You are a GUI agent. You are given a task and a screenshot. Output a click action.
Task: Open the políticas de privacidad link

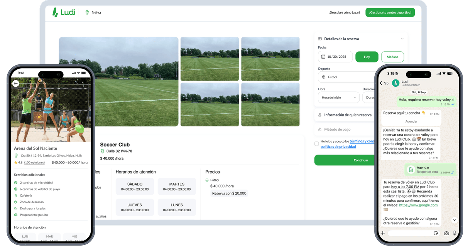[338, 147]
